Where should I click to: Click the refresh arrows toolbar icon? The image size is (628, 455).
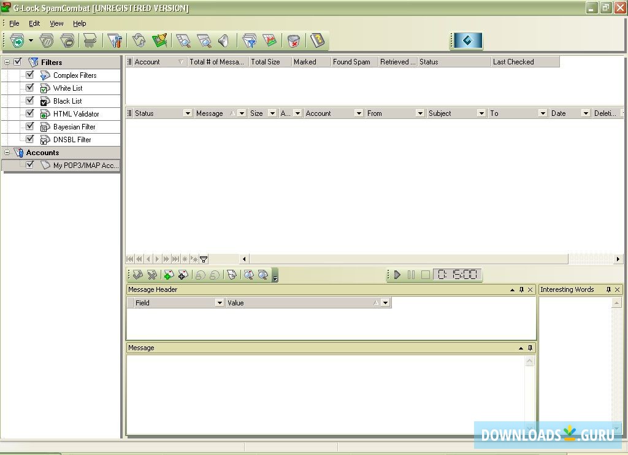click(x=139, y=41)
